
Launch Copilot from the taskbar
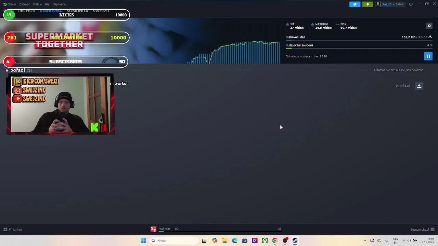pos(215,241)
